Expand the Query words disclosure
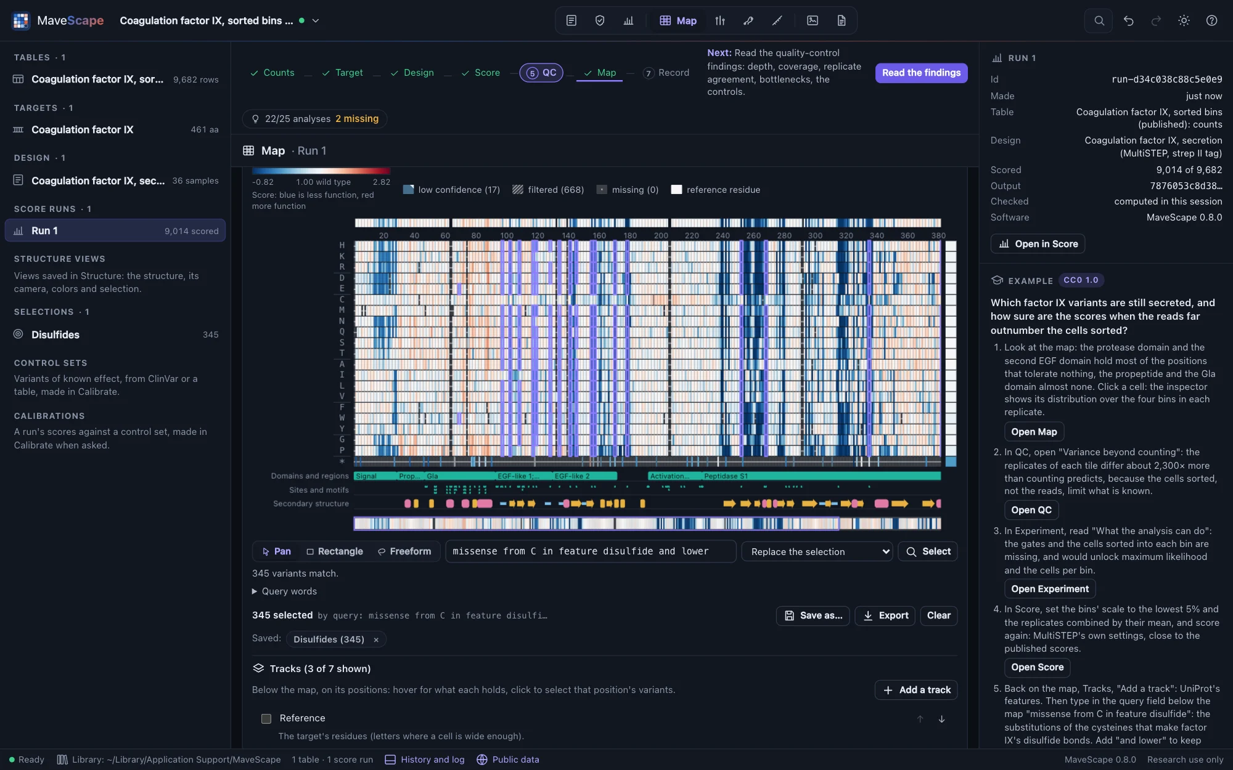 tap(285, 591)
